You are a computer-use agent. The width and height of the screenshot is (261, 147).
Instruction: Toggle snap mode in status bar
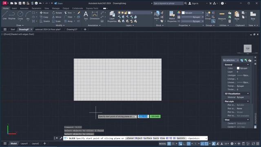tap(173, 143)
